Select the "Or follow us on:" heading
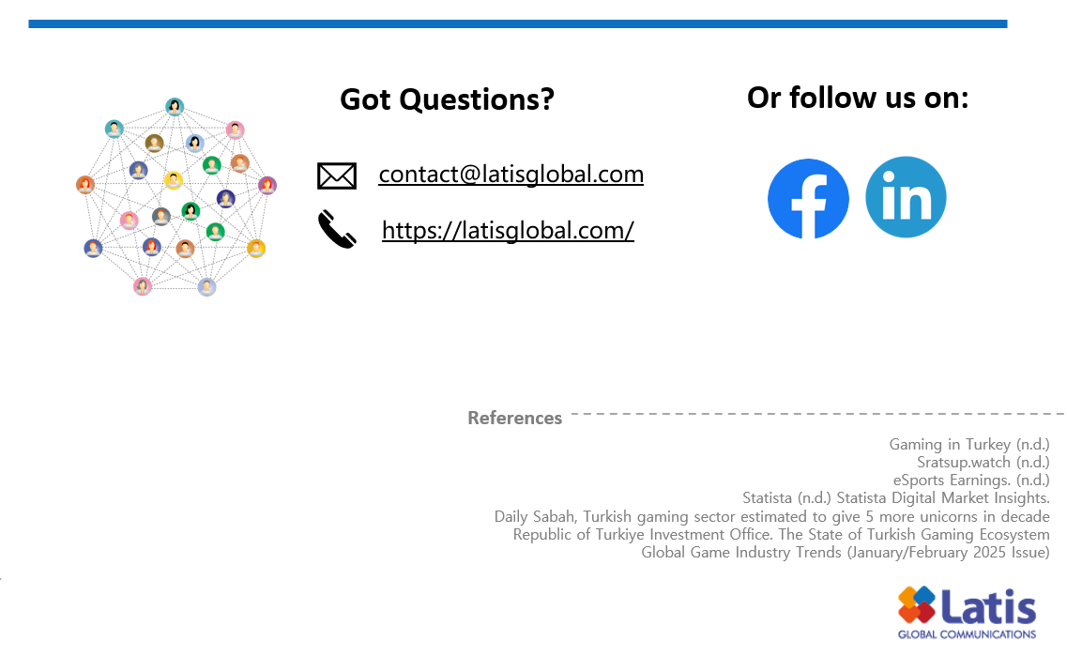 tap(858, 97)
